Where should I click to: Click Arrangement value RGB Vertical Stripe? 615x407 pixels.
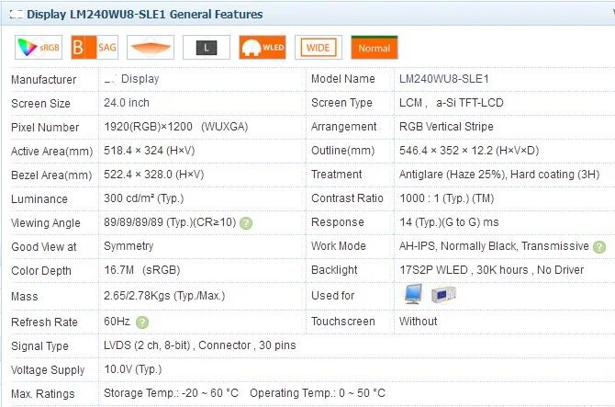(x=446, y=127)
